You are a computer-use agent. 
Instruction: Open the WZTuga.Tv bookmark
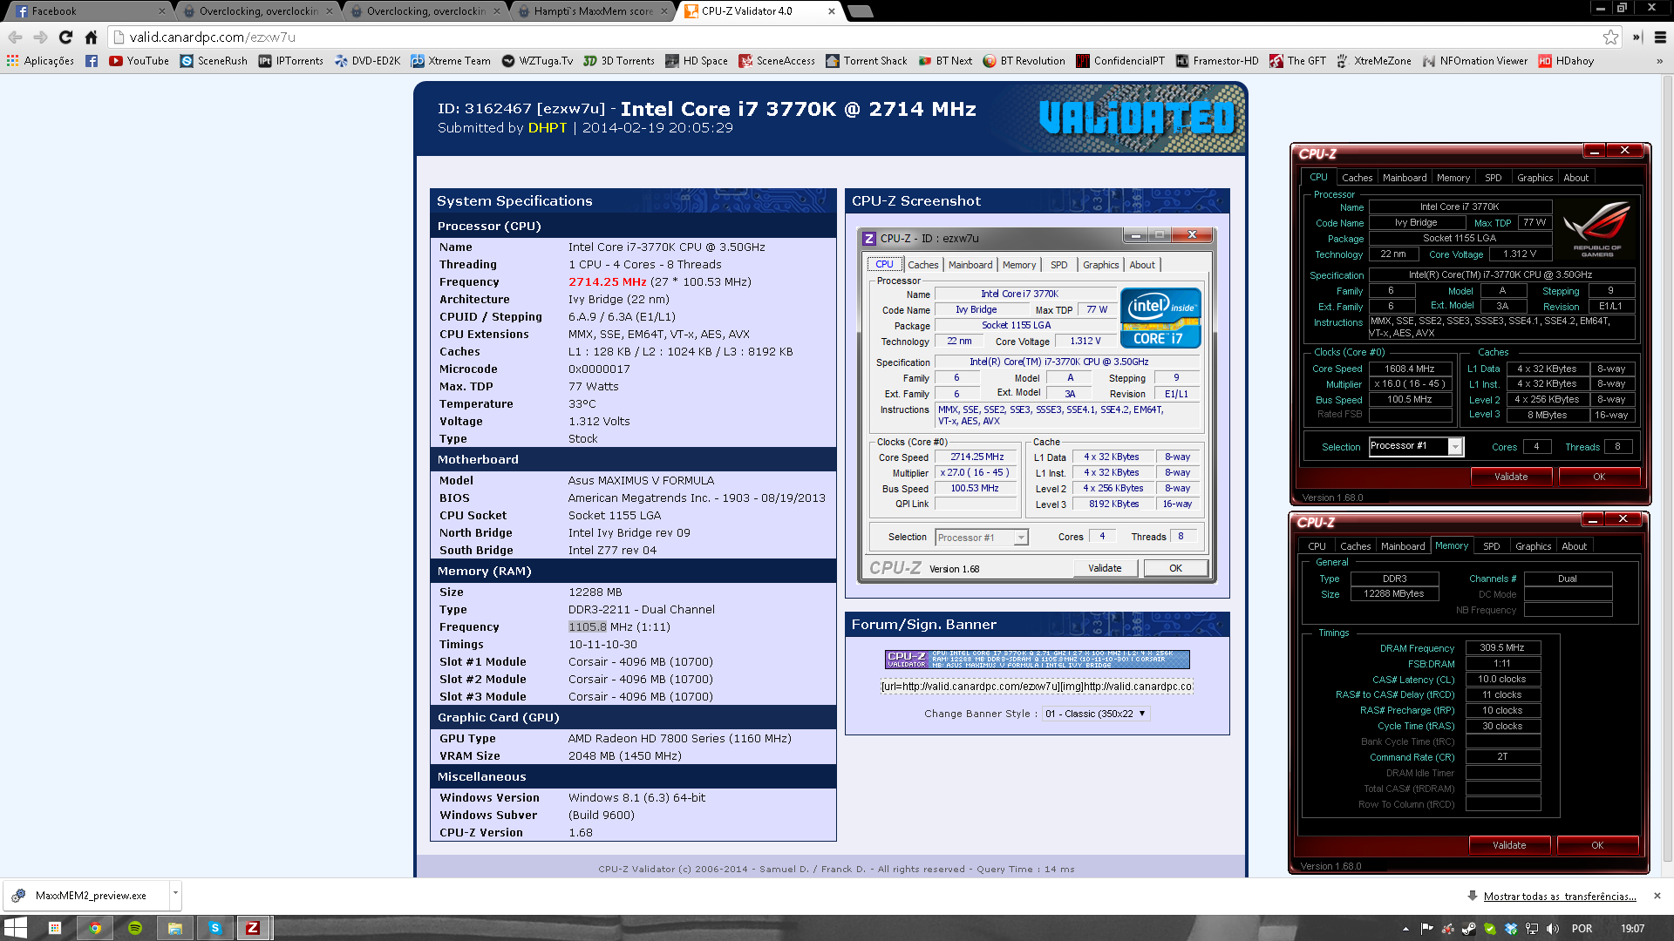coord(538,61)
